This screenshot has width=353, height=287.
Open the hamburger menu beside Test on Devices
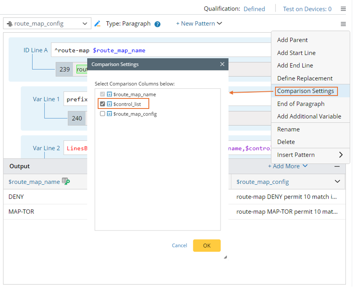343,9
